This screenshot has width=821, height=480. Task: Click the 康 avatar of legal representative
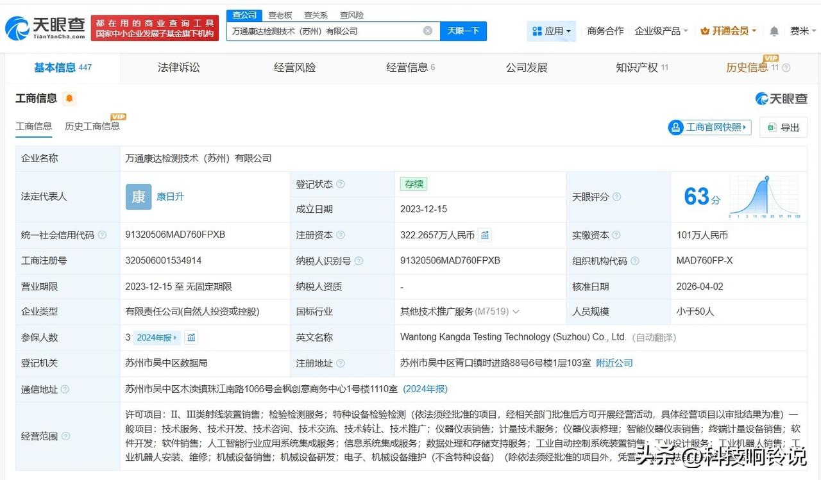pyautogui.click(x=139, y=197)
